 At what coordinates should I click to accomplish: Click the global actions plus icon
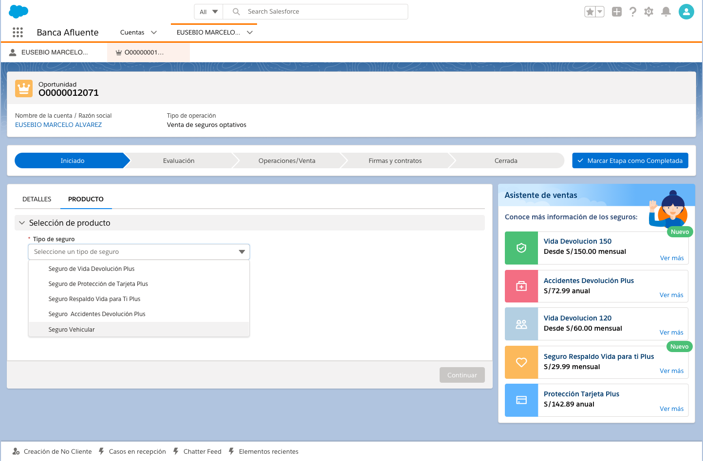[617, 12]
